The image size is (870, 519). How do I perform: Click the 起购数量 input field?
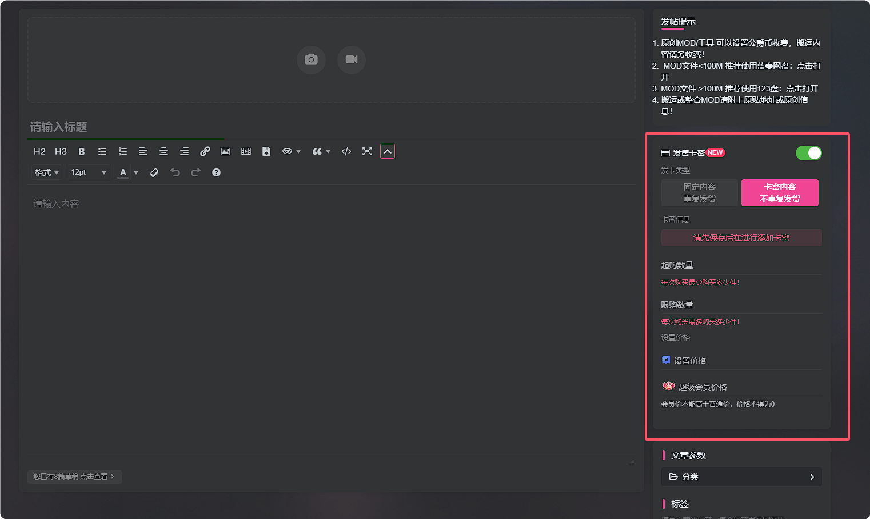point(741,265)
